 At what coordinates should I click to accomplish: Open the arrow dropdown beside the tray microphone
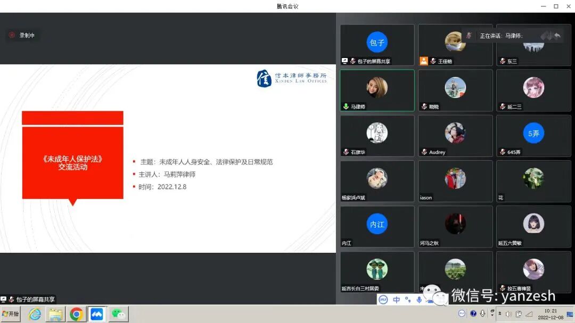click(492, 315)
